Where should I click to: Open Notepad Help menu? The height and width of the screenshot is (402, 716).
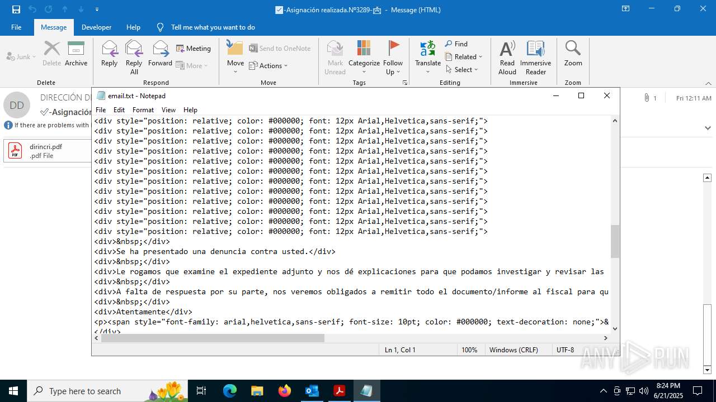tap(190, 109)
